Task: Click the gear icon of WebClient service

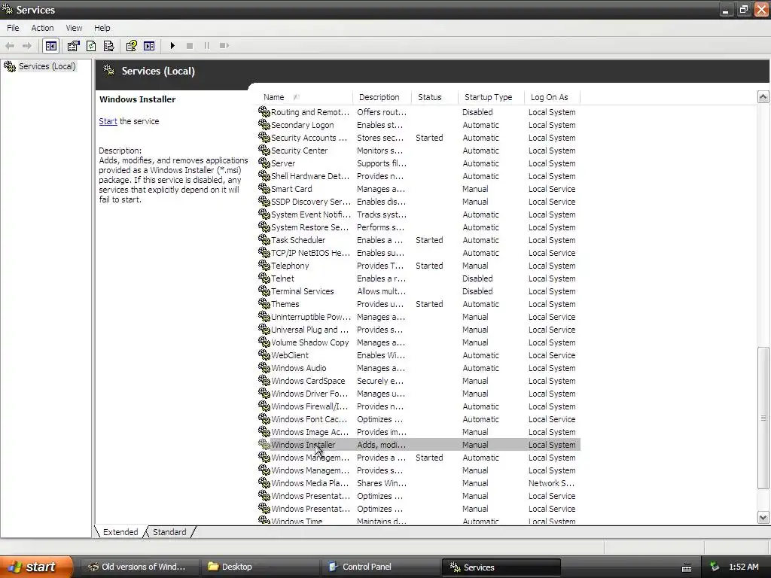Action: click(x=264, y=355)
